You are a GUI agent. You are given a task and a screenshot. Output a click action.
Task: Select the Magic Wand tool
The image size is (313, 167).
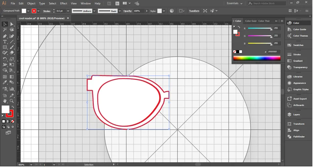tap(5, 30)
